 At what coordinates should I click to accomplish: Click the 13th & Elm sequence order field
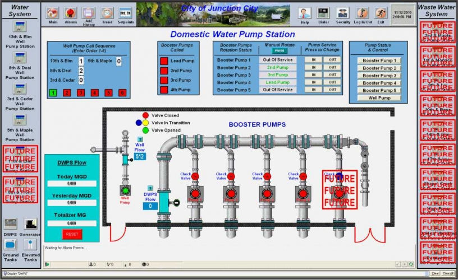click(81, 61)
